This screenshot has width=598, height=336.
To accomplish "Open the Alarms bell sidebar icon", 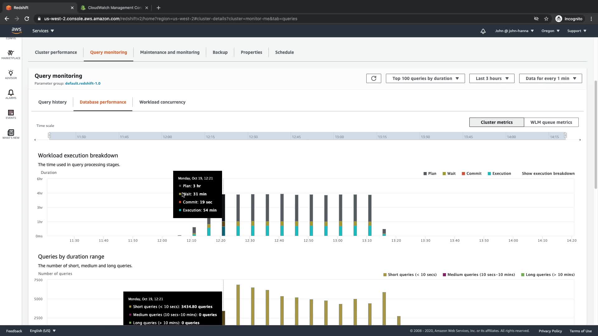I will click(x=11, y=94).
